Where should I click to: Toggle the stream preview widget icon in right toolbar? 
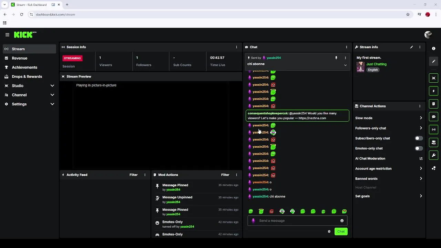(434, 78)
